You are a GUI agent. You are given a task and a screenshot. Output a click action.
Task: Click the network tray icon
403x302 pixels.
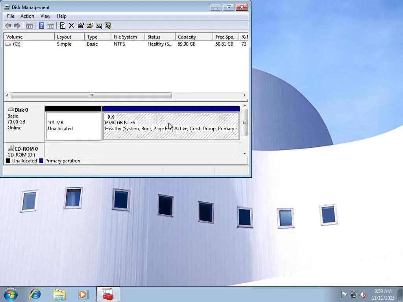tap(354, 295)
